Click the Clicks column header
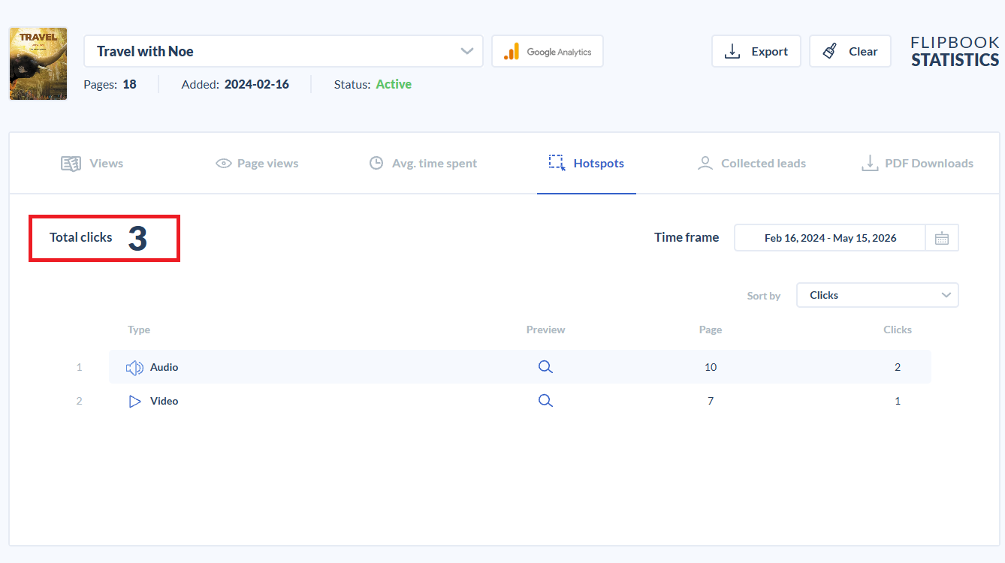 (898, 330)
